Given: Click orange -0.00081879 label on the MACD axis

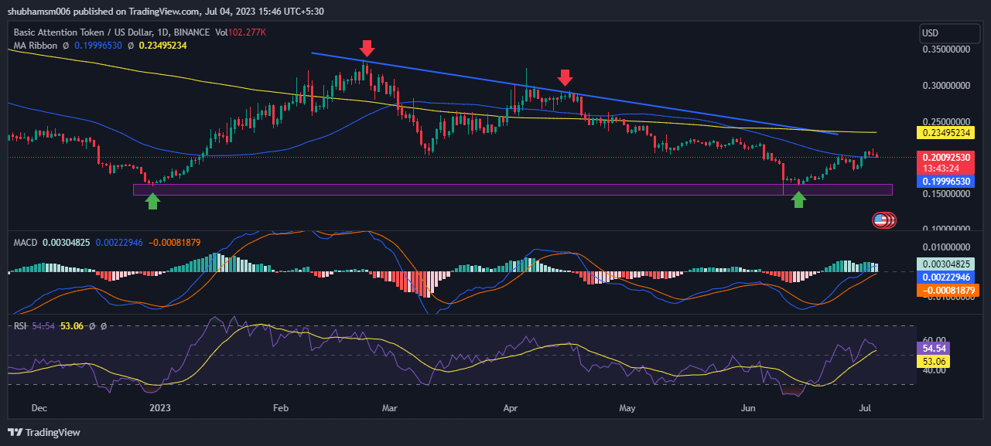Looking at the screenshot, I should [948, 290].
